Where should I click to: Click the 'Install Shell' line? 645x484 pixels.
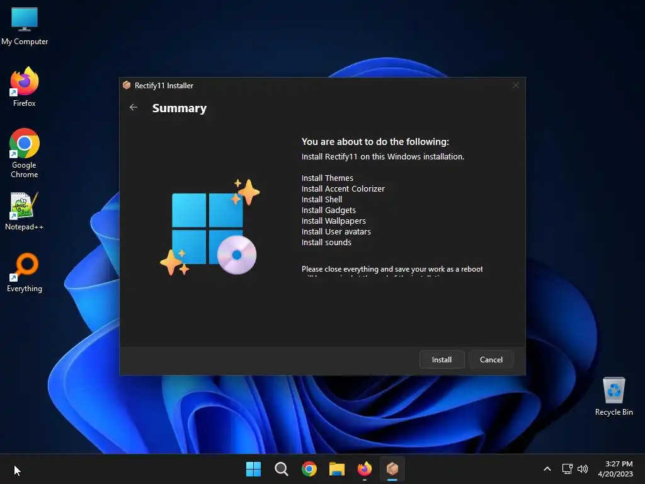coord(322,199)
